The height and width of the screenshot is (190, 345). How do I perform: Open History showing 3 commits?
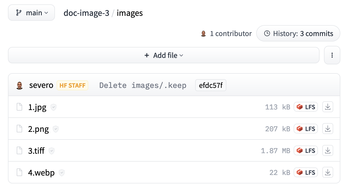[298, 34]
